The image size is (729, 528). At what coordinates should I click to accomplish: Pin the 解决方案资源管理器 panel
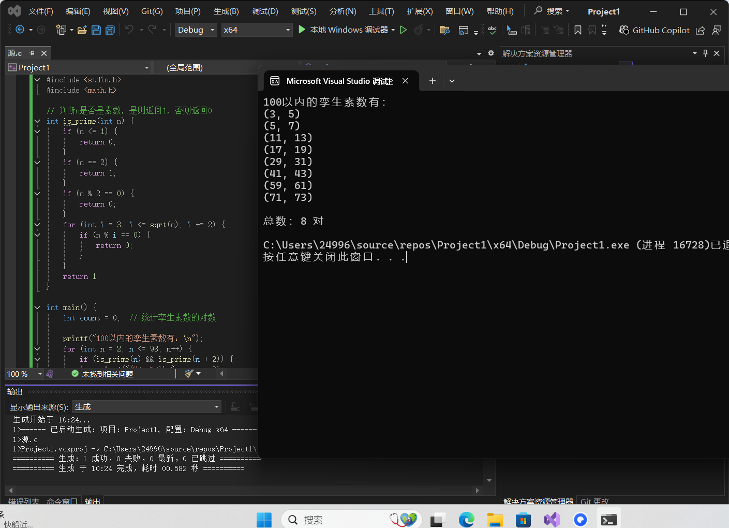[705, 53]
